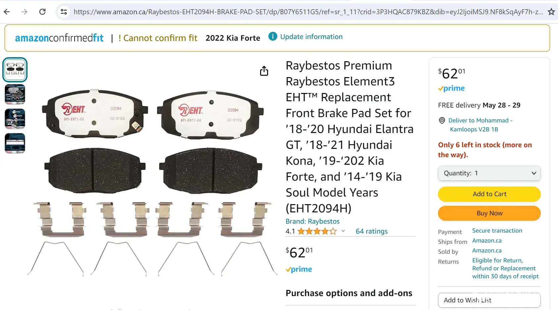558x310 pixels.
Task: Click the address bar URL field
Action: tap(308, 12)
